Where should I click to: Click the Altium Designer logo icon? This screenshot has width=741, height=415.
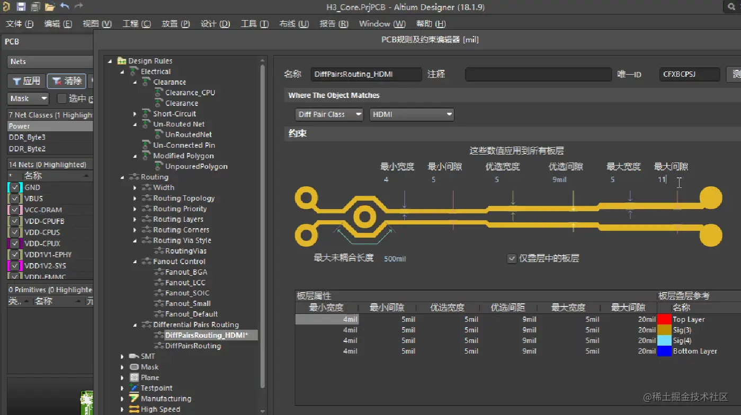(x=6, y=7)
